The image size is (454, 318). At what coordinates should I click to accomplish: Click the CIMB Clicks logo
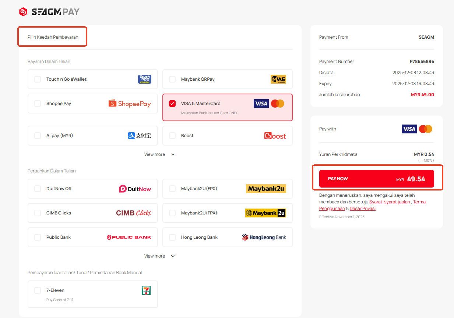coord(133,213)
